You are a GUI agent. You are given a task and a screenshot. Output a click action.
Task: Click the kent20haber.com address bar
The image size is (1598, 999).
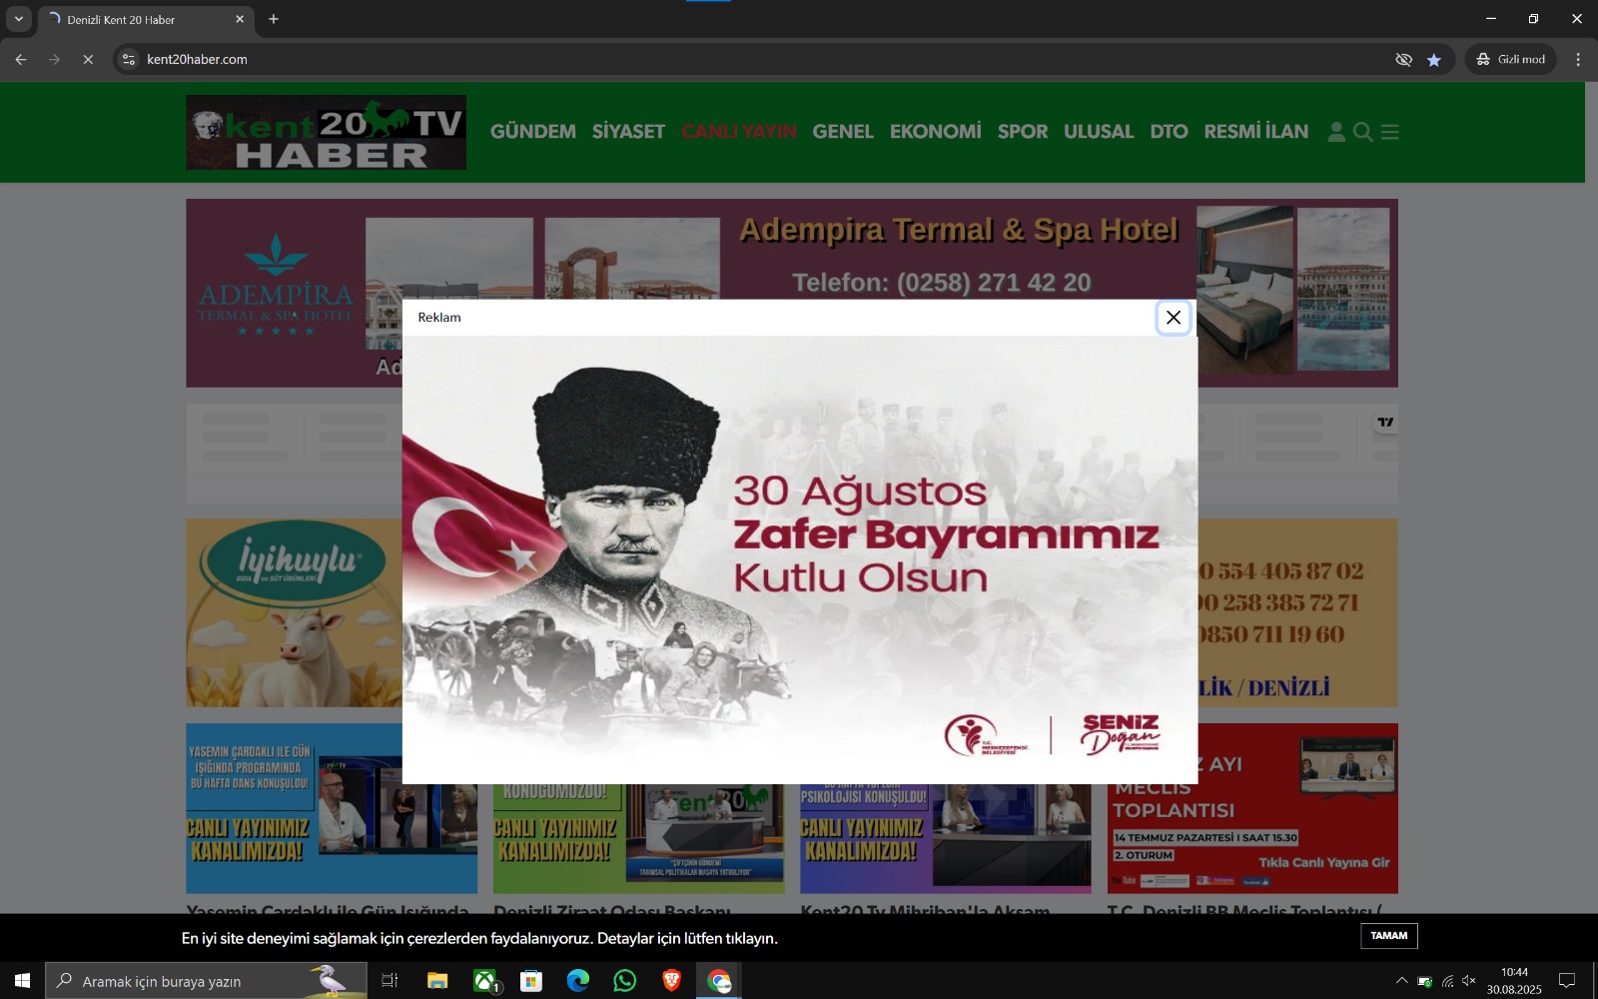tap(759, 60)
